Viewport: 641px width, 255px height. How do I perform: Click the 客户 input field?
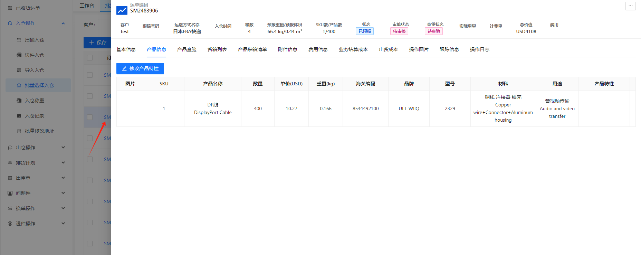(104, 25)
